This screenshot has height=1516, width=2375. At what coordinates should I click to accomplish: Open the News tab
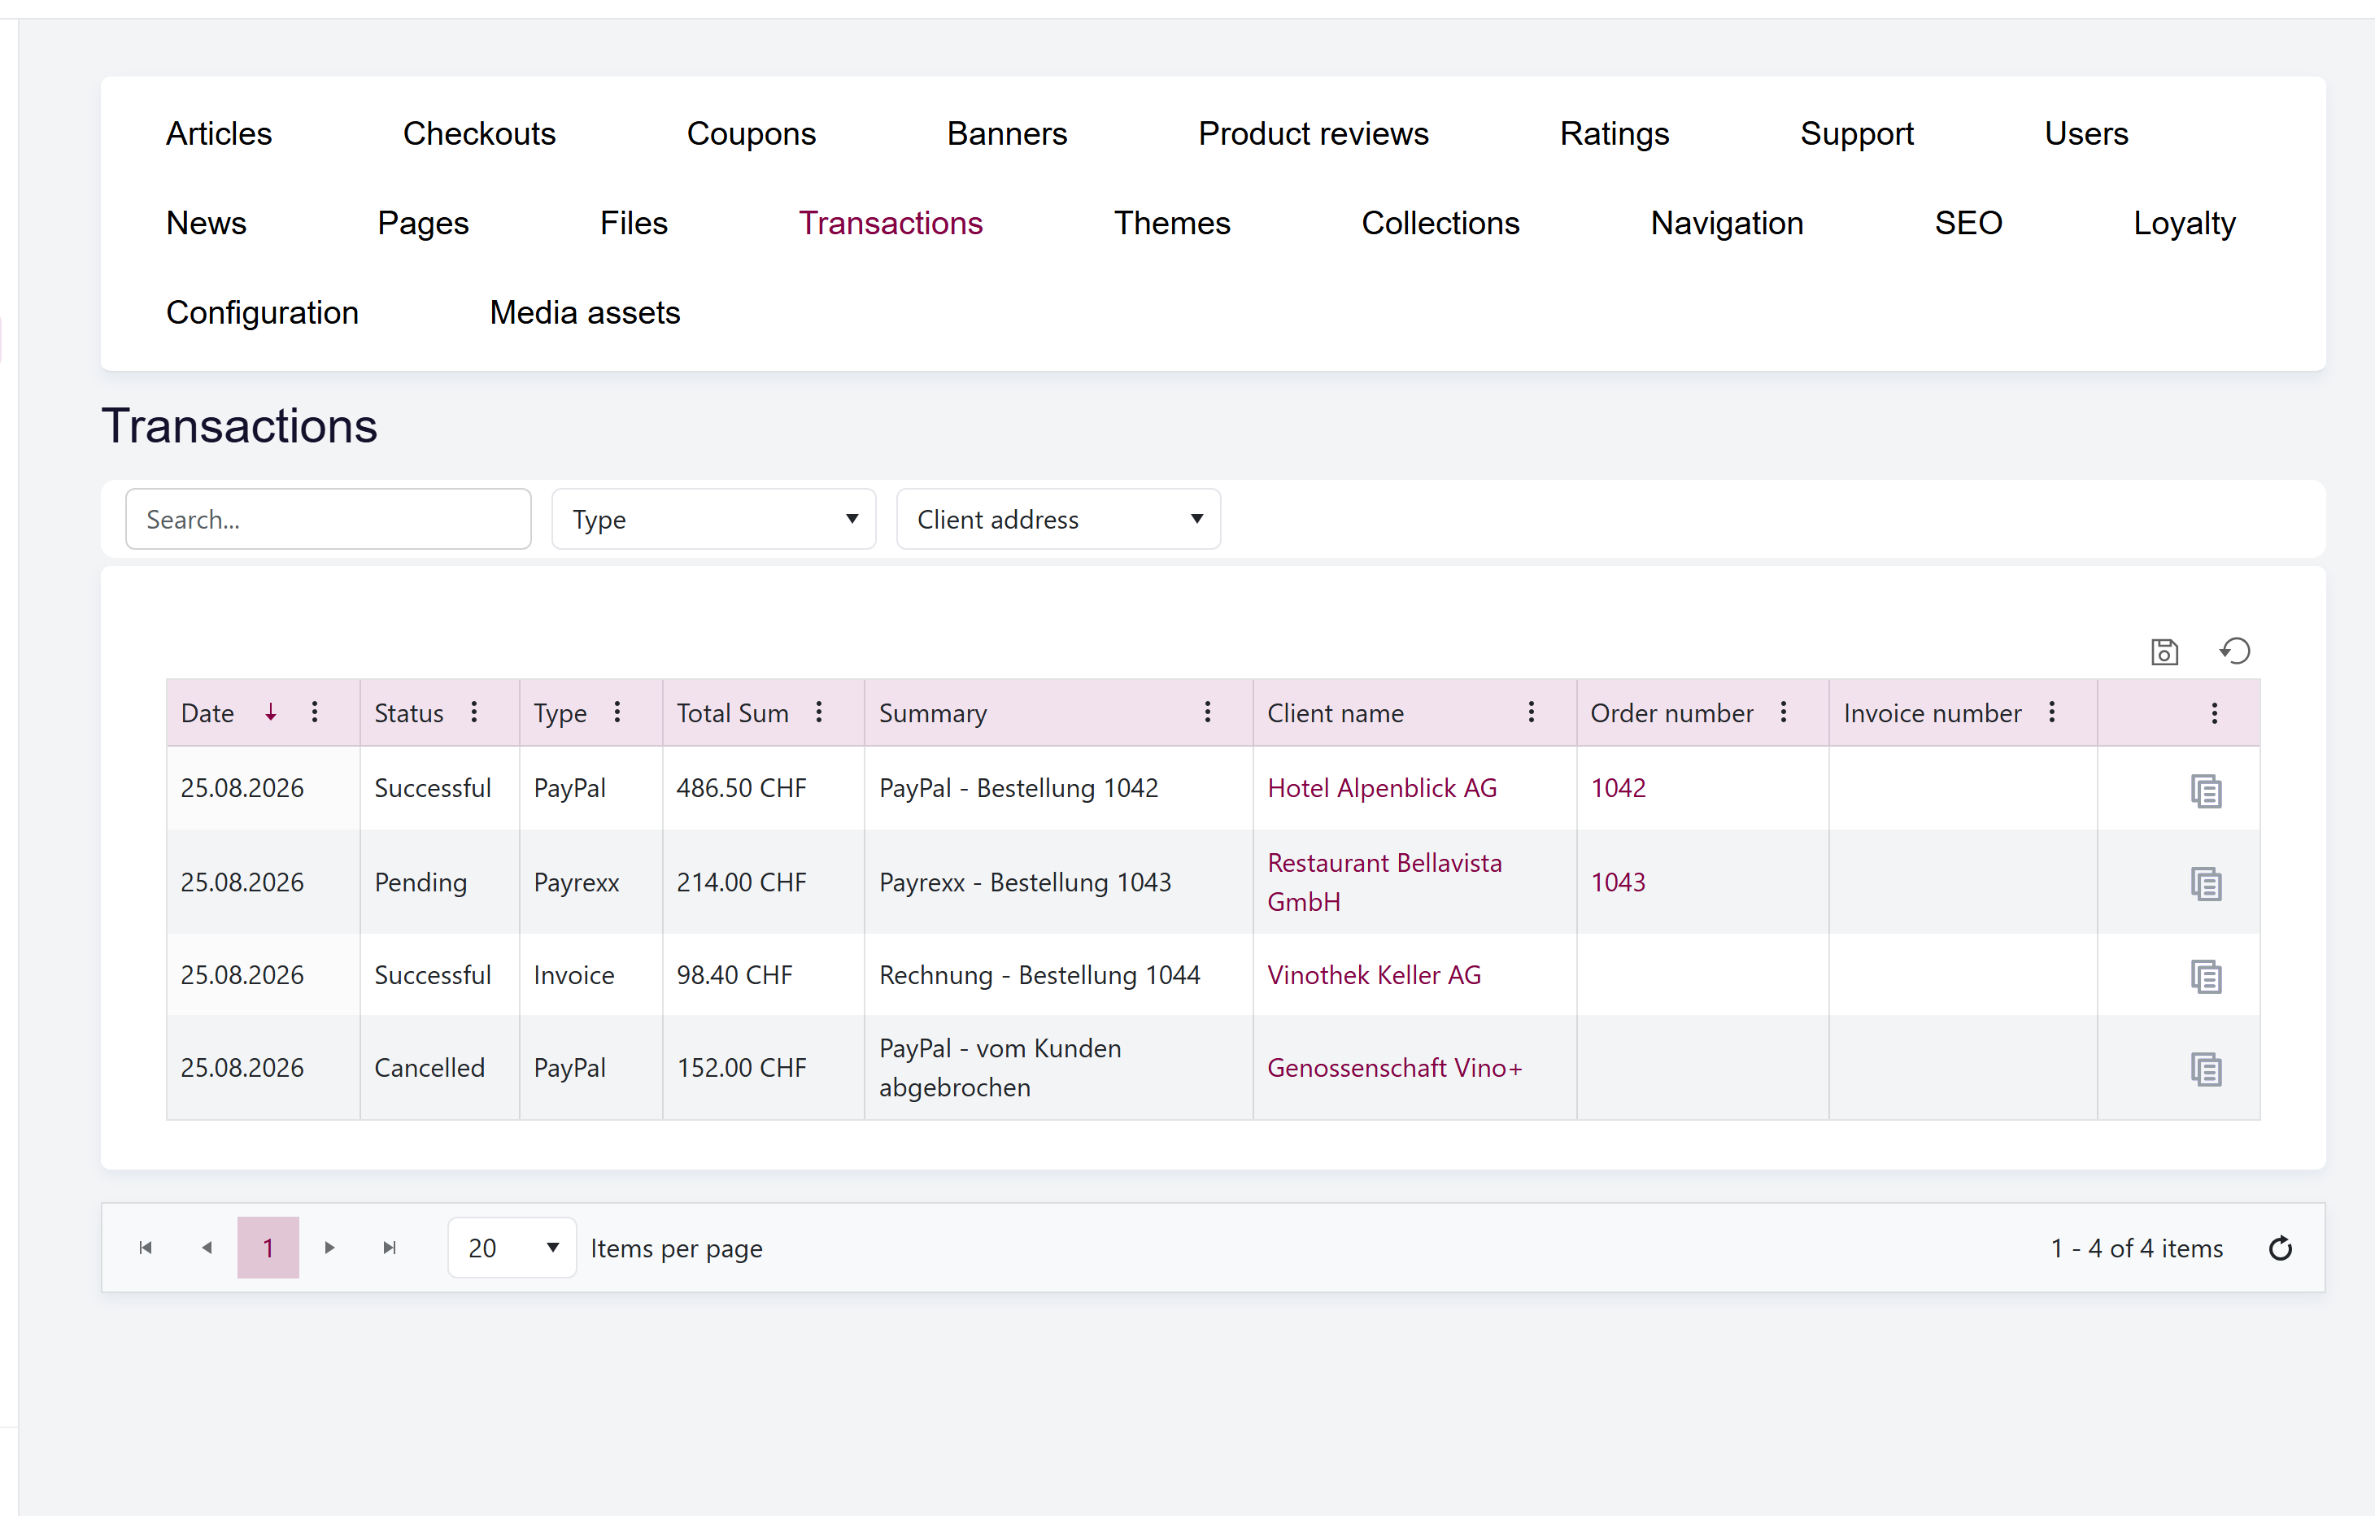tap(206, 223)
